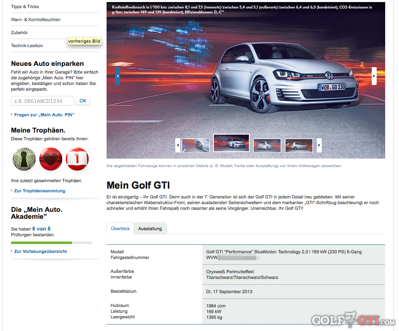Click the "Kraftstoffverbrauch" fuel consumption notice

pyautogui.click(x=242, y=10)
